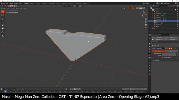Open the Material properties tab

pos(150,71)
